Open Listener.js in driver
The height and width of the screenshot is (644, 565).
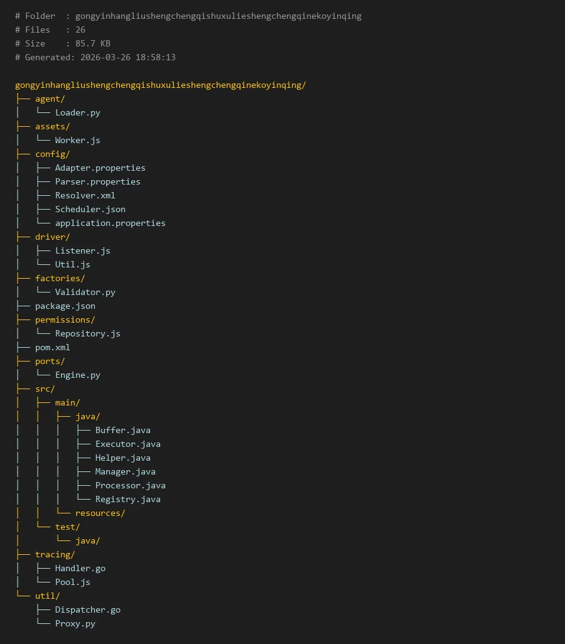click(82, 250)
